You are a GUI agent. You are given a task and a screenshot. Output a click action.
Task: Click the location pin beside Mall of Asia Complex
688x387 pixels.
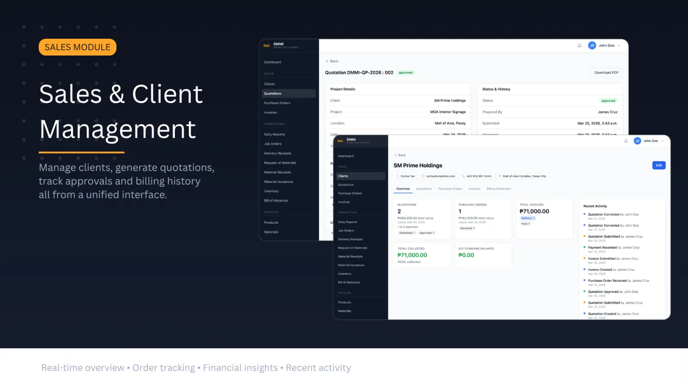(500, 176)
